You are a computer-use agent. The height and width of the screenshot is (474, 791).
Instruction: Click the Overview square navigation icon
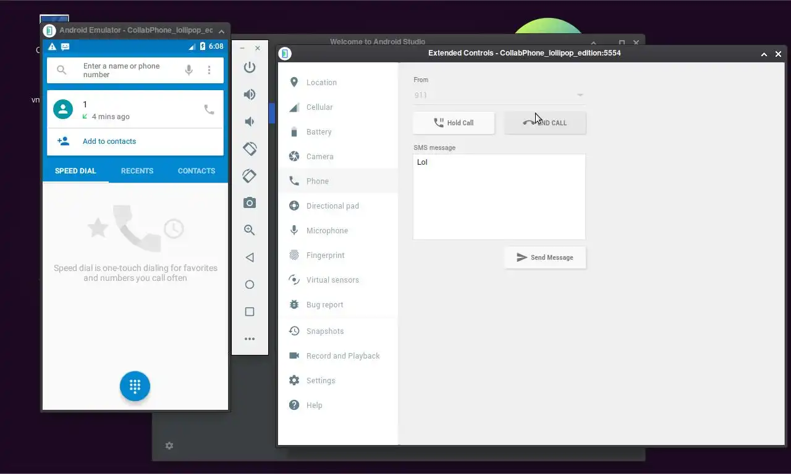click(250, 312)
